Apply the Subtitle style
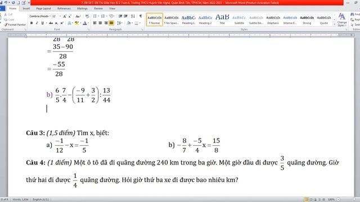Image resolution: width=360 pixels, height=202 pixels. coord(239,20)
